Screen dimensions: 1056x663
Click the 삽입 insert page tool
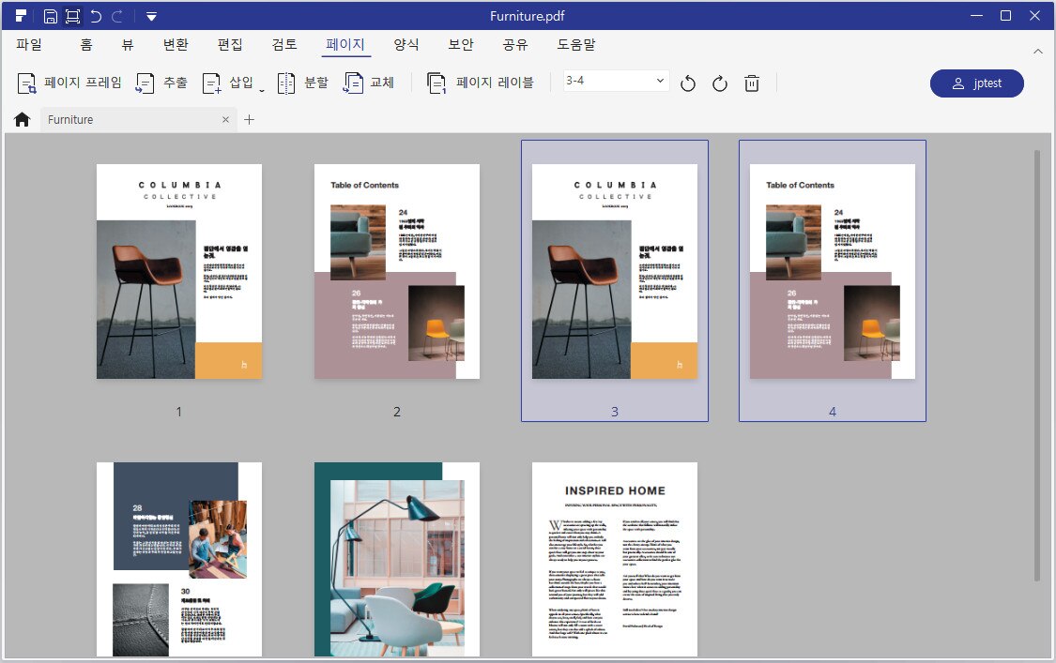228,83
